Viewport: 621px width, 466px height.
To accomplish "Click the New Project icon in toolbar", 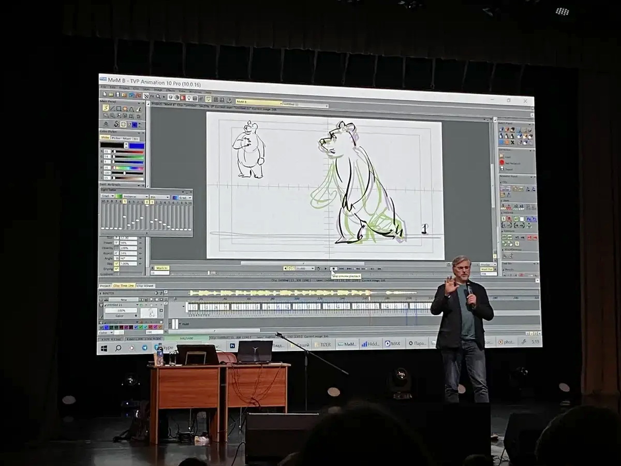I will tap(103, 94).
